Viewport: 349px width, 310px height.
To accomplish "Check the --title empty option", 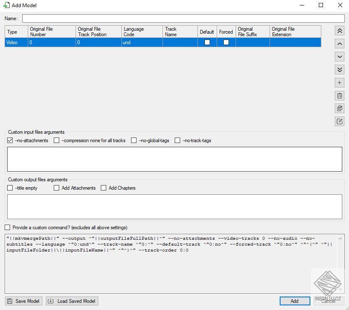I will [10, 188].
